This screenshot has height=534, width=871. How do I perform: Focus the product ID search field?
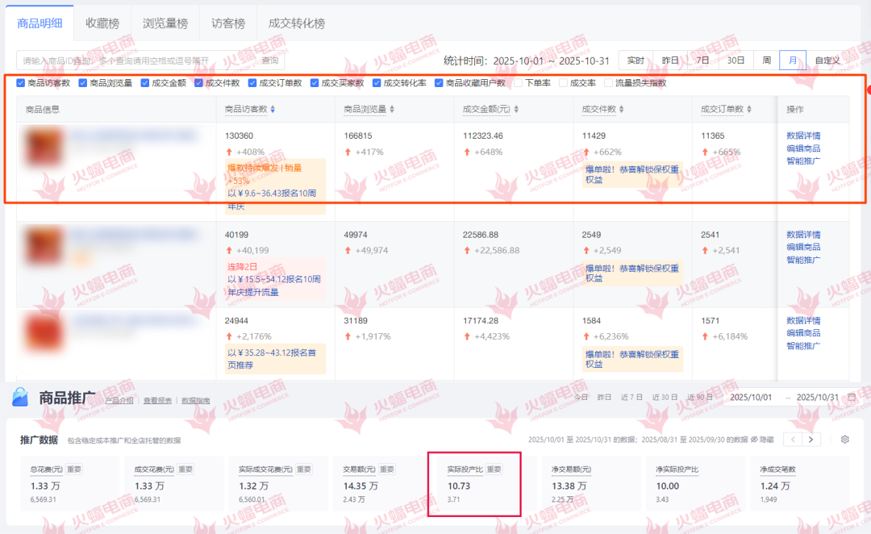[136, 60]
